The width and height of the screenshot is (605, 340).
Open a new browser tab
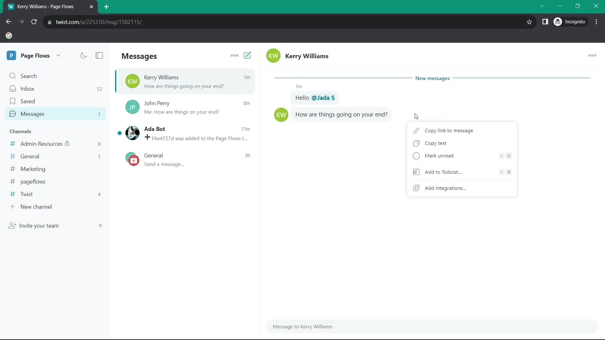click(107, 7)
